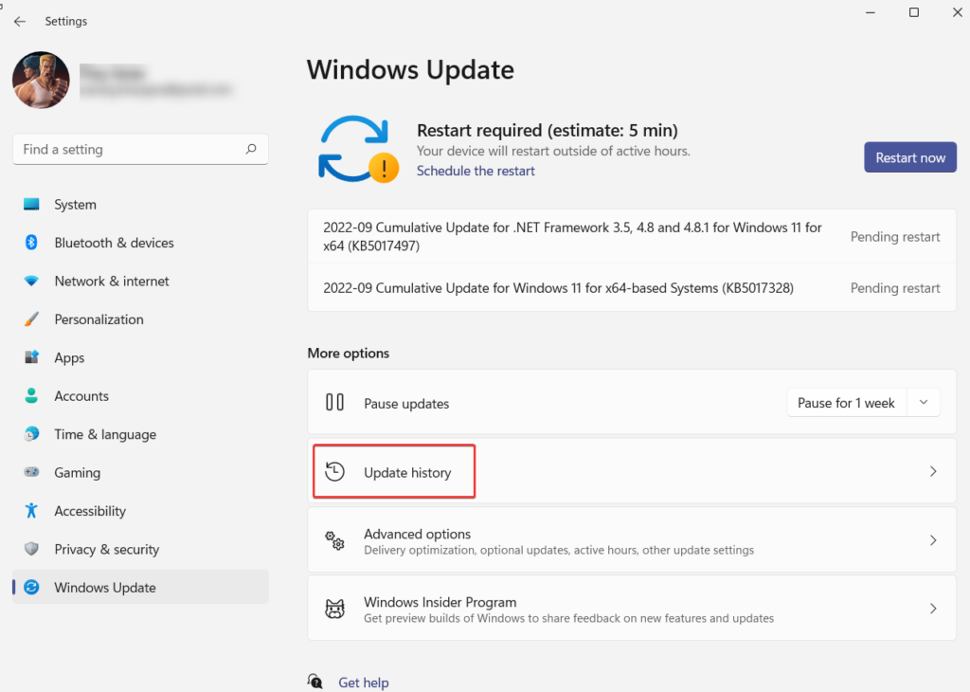Open the Apps label
Image resolution: width=970 pixels, height=692 pixels.
pyautogui.click(x=69, y=357)
